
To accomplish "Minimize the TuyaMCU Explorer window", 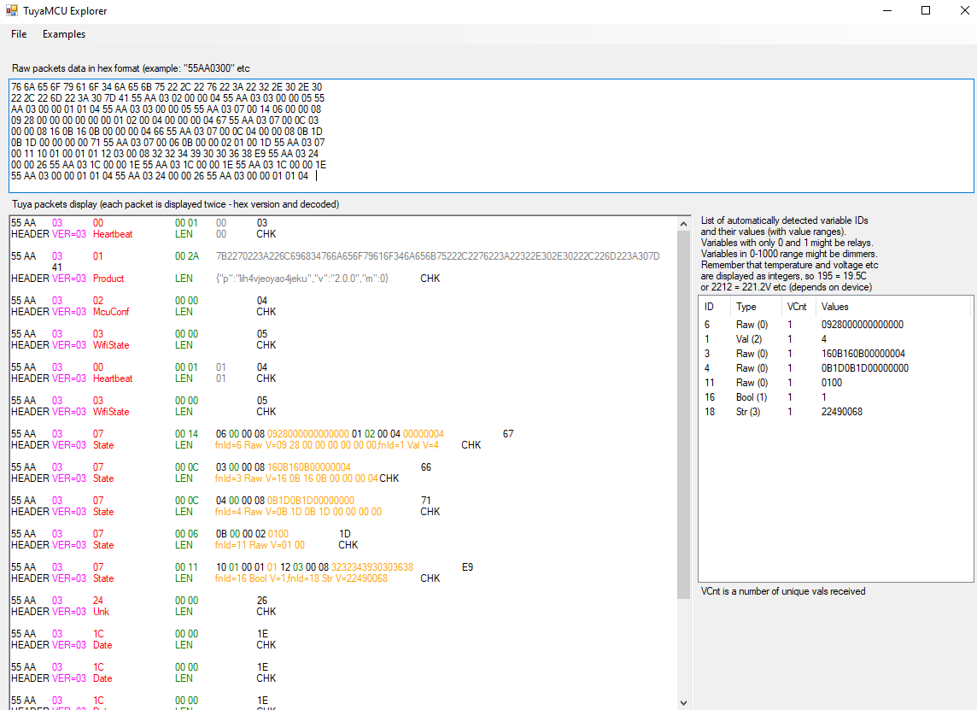I will point(887,10).
